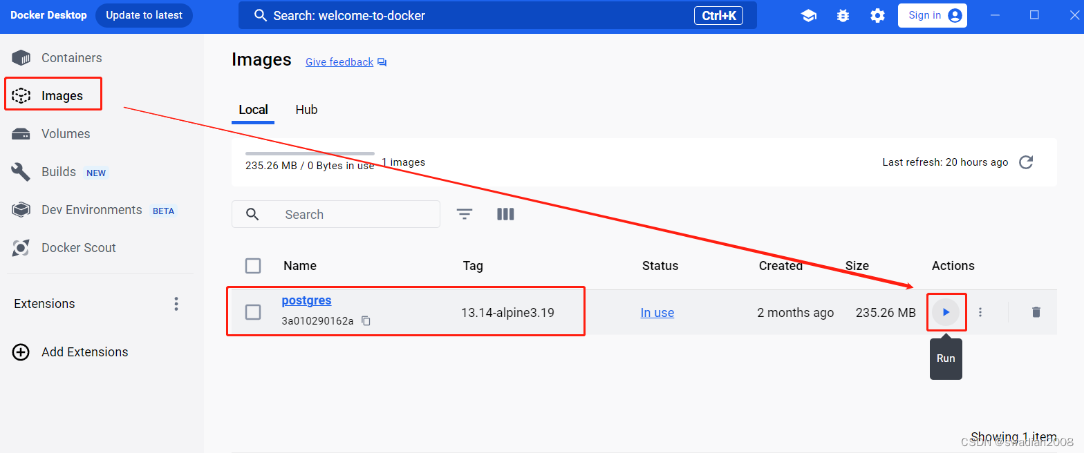Click the disk usage progress bar
1084x453 pixels.
310,153
